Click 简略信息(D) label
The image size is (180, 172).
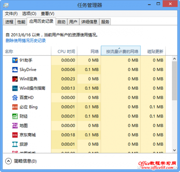coord(25,161)
